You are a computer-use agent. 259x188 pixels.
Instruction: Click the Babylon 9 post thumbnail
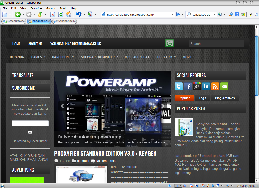(184, 127)
